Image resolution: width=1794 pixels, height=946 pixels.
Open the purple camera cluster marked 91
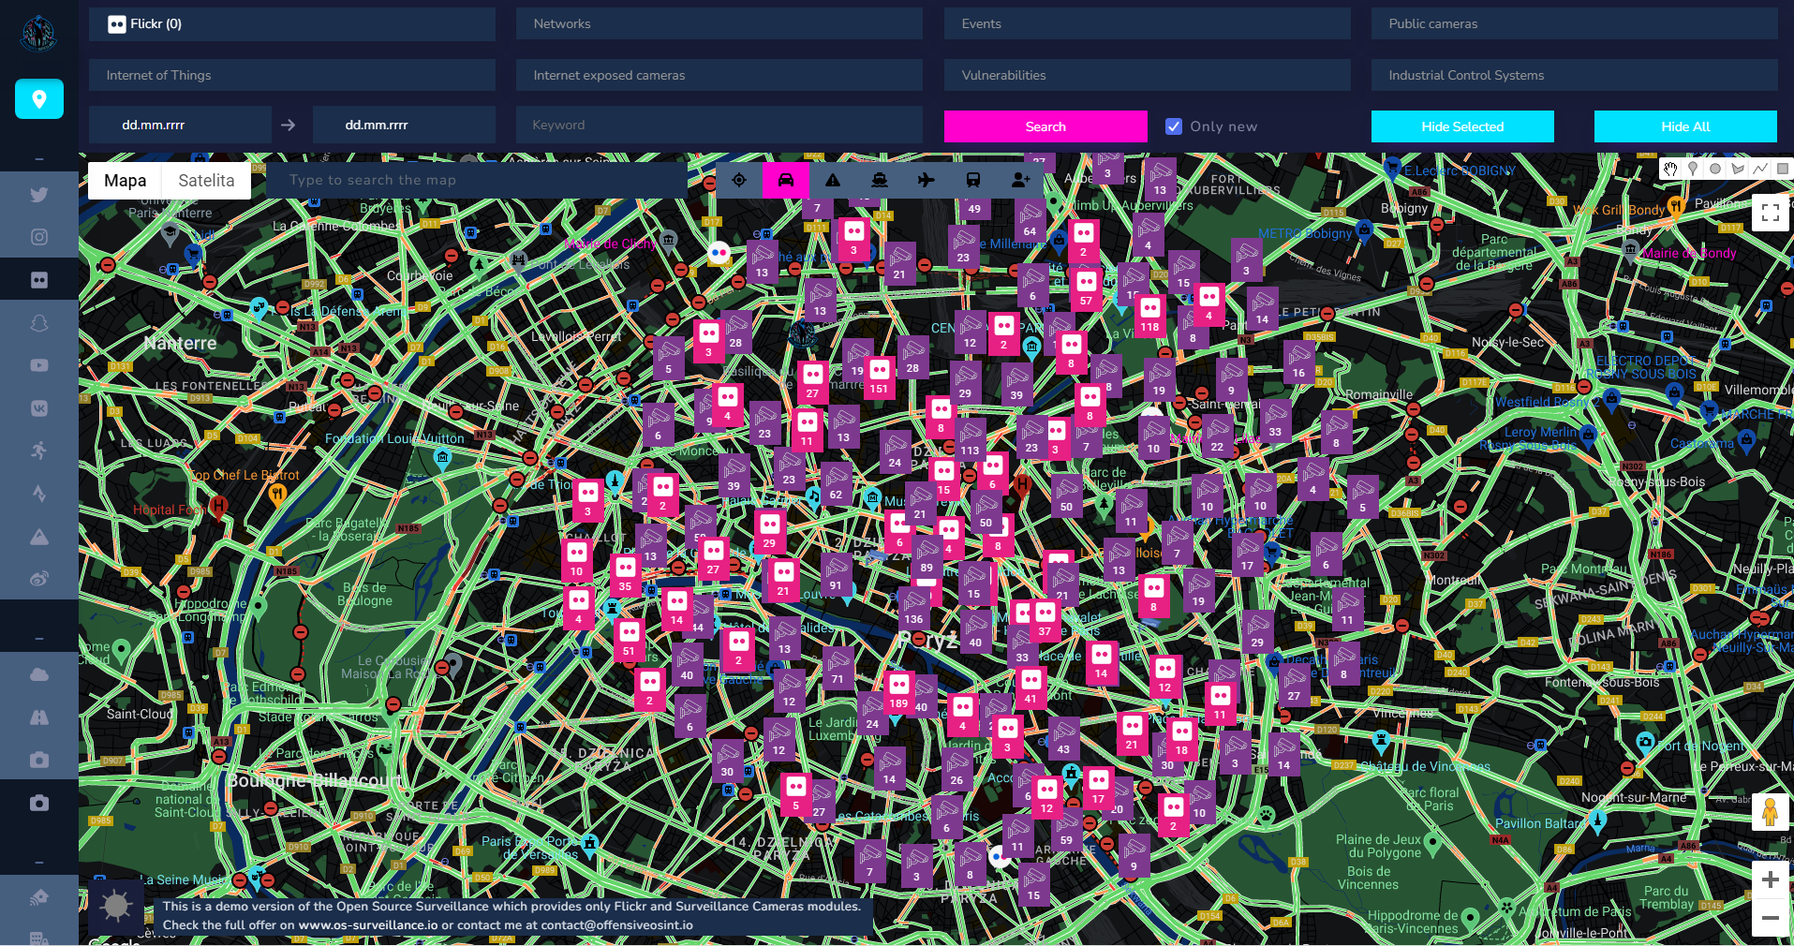click(x=836, y=574)
